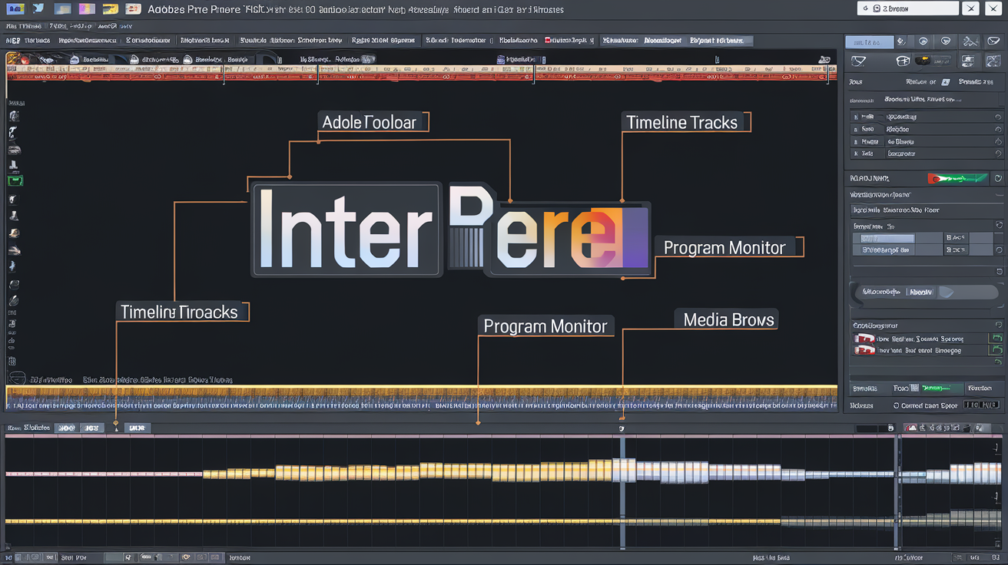Click the scissors-like icon in right panel's top row
The width and height of the screenshot is (1008, 565).
tap(971, 42)
